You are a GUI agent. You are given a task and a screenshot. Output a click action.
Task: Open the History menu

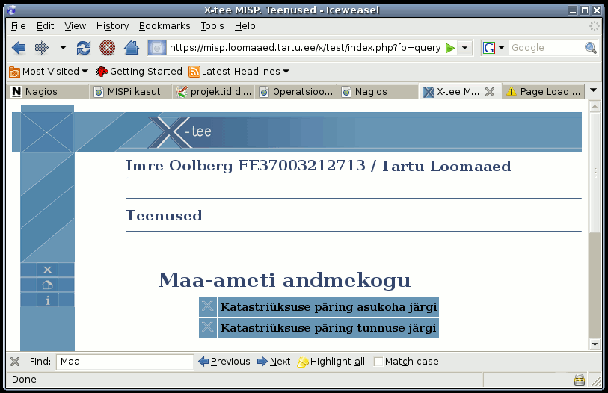click(x=112, y=26)
